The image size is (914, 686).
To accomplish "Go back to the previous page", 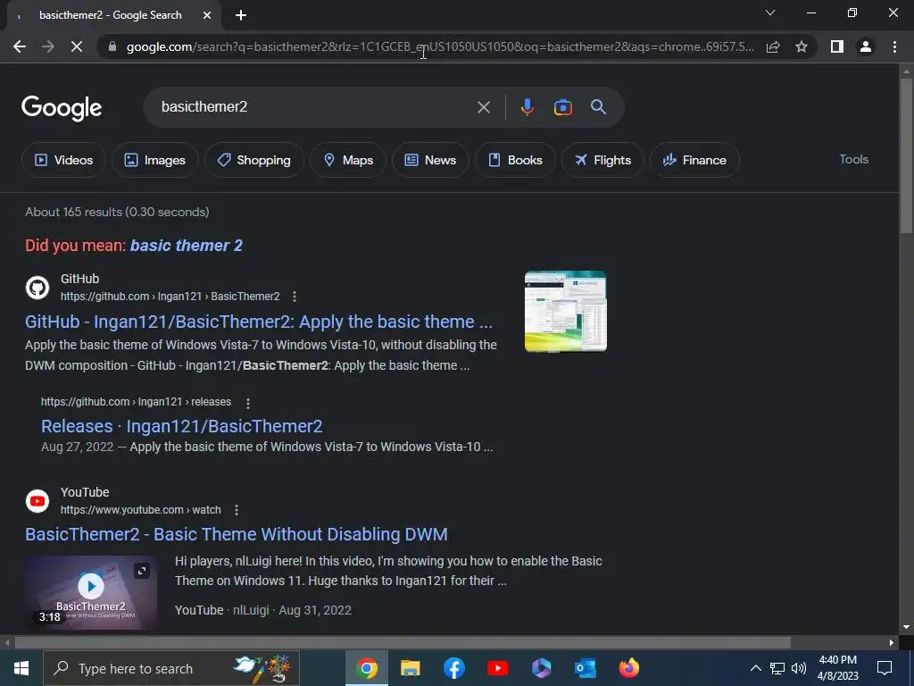I will coord(20,46).
